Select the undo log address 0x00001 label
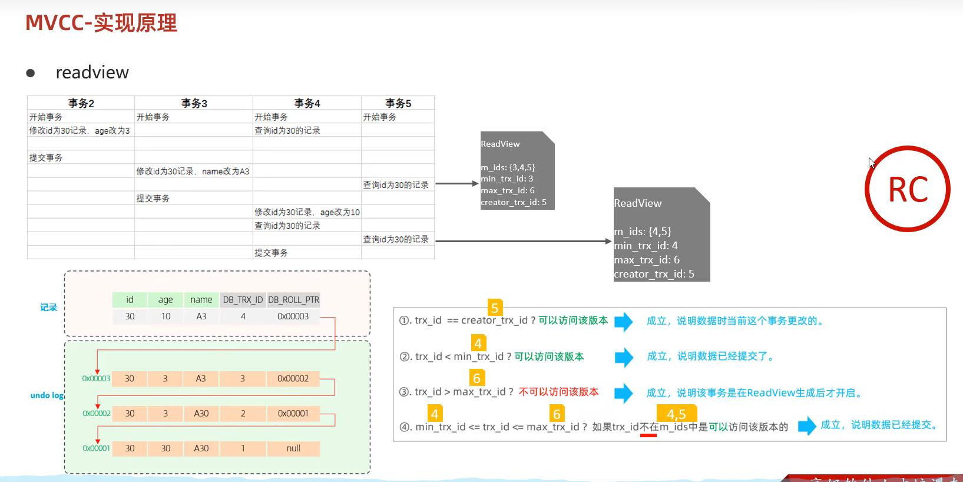963x482 pixels. [96, 448]
